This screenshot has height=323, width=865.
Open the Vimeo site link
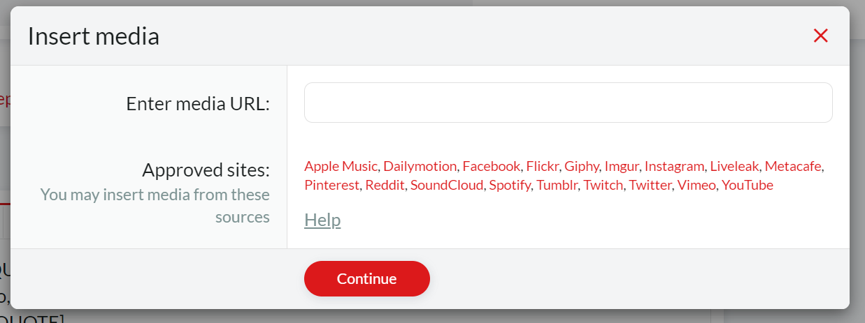(x=696, y=185)
